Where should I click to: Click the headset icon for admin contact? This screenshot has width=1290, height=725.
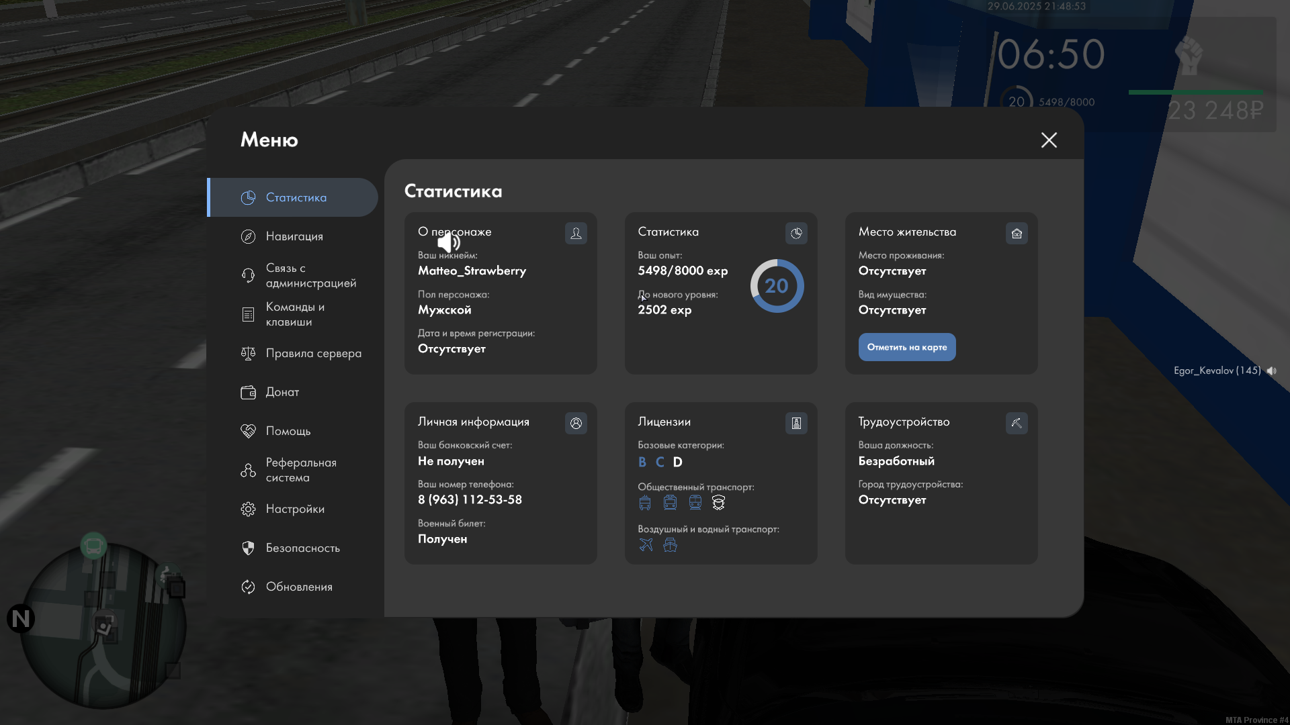coord(248,275)
